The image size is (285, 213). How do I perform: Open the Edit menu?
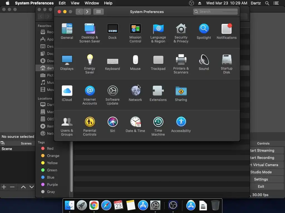(62, 3)
